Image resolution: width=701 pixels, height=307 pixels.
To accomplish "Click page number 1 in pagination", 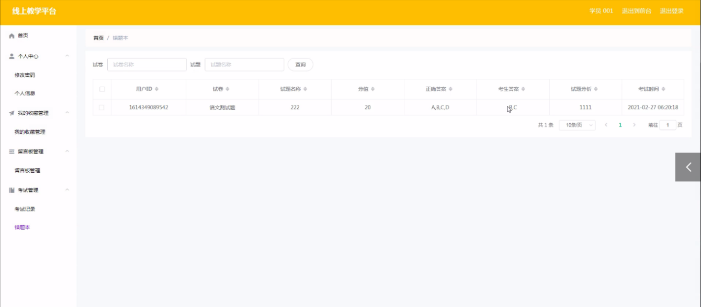I will pyautogui.click(x=620, y=125).
